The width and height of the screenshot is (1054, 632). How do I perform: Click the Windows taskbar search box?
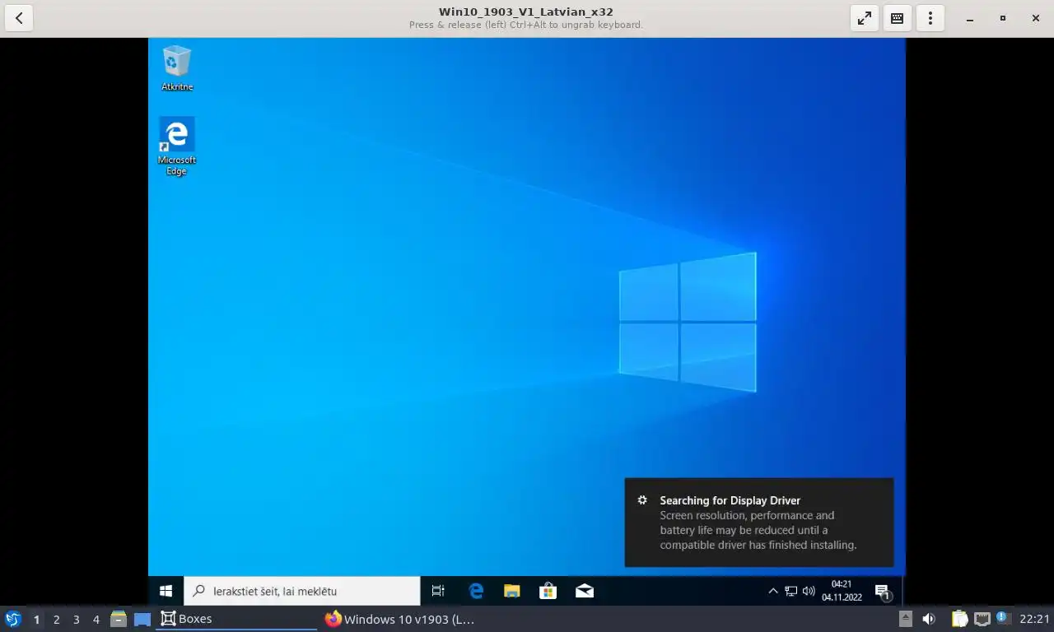coord(302,591)
